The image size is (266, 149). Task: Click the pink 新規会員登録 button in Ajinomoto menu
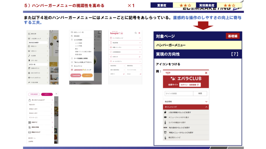(x=76, y=75)
